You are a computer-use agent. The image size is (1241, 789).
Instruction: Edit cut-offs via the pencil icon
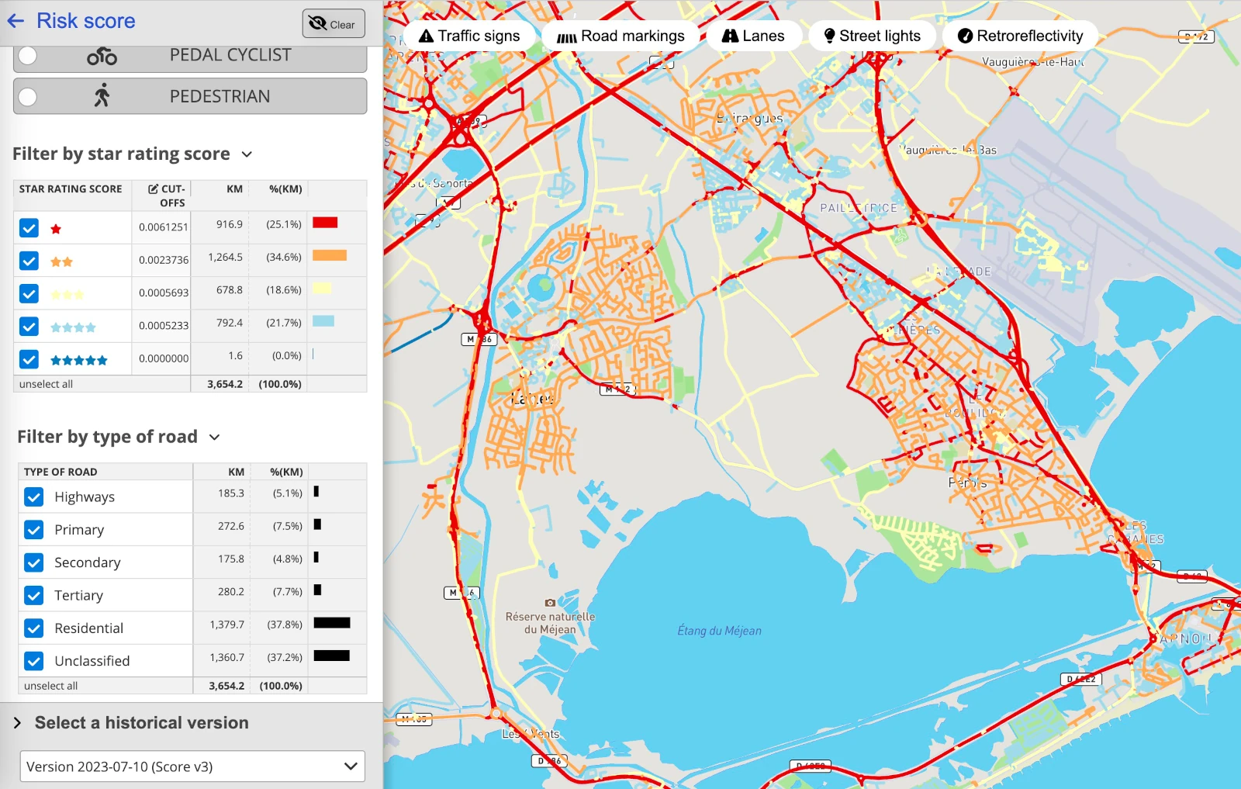[x=154, y=189]
